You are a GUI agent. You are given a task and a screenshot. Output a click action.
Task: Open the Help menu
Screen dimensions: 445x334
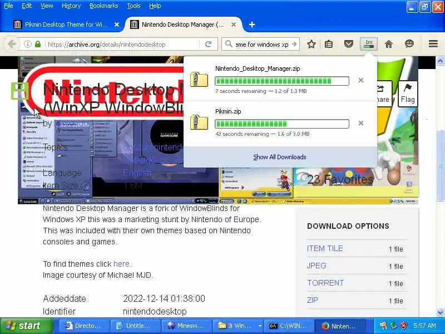coord(155,6)
